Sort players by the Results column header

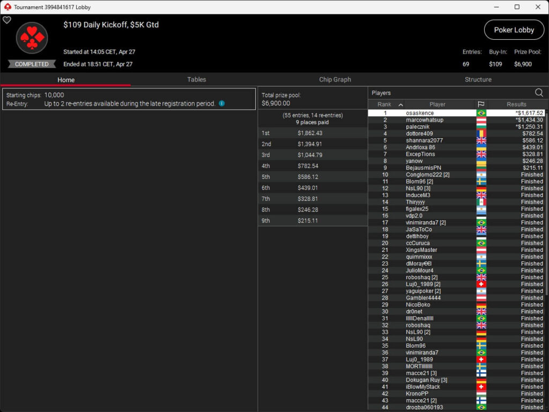pos(516,104)
